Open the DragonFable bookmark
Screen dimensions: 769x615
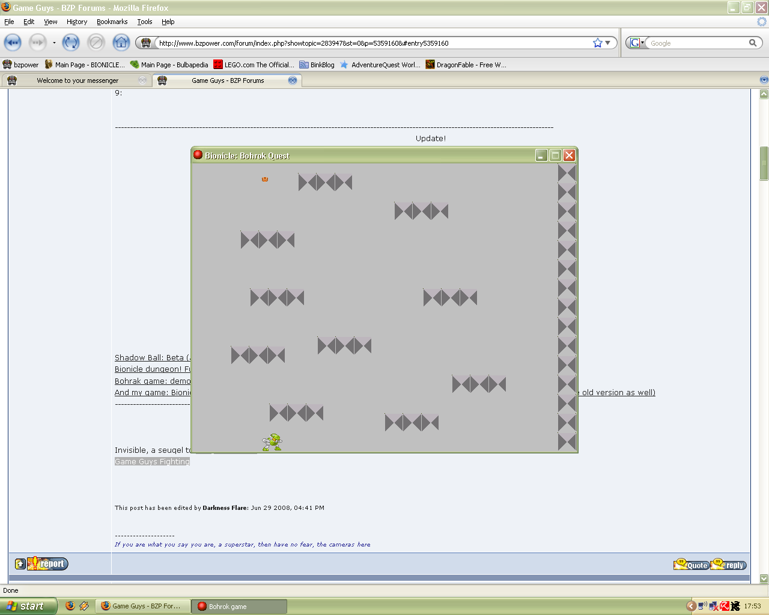[x=466, y=65]
